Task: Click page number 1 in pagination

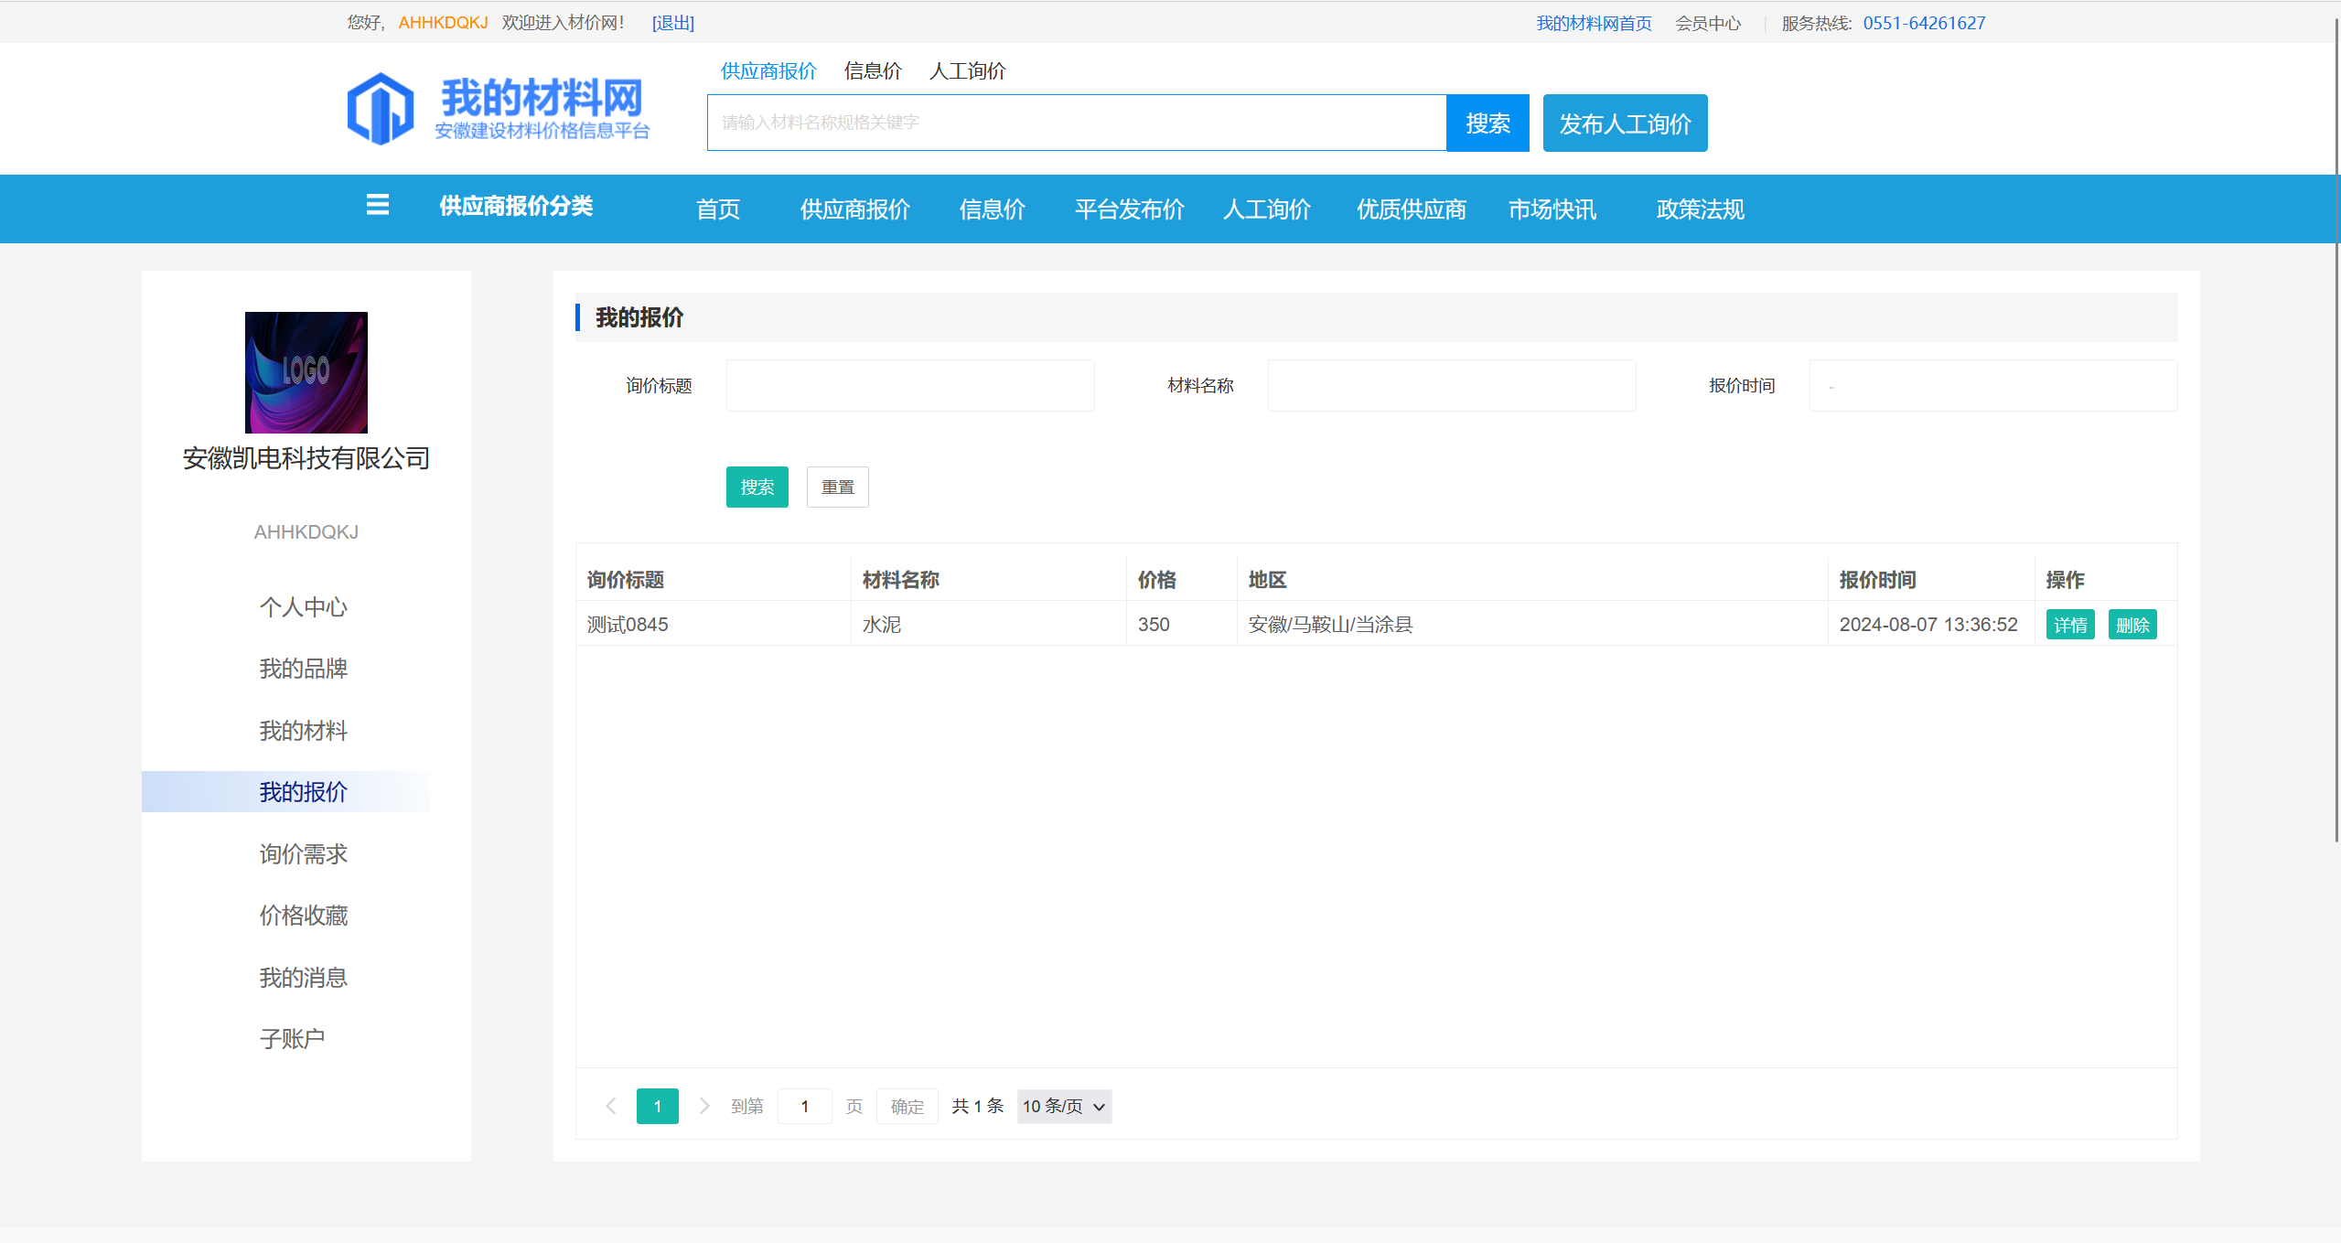Action: [657, 1106]
